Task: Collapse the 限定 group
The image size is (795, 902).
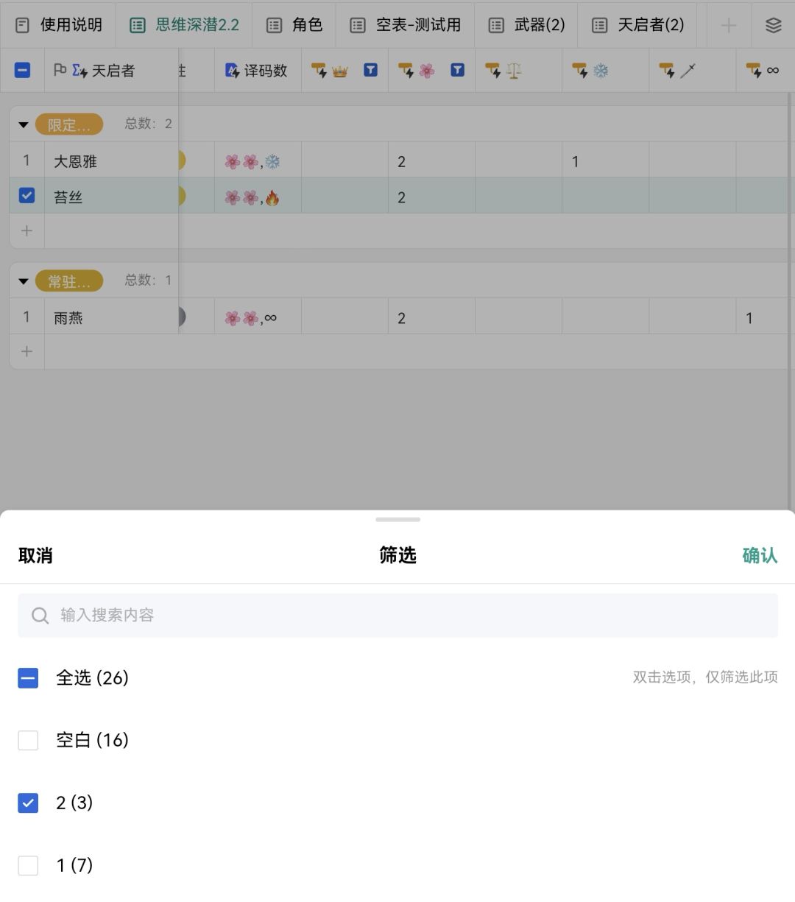Action: 23,125
